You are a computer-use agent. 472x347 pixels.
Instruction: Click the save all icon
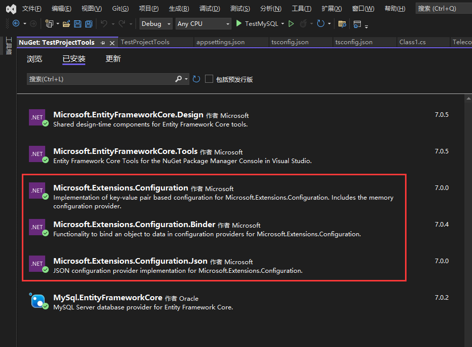pos(88,23)
